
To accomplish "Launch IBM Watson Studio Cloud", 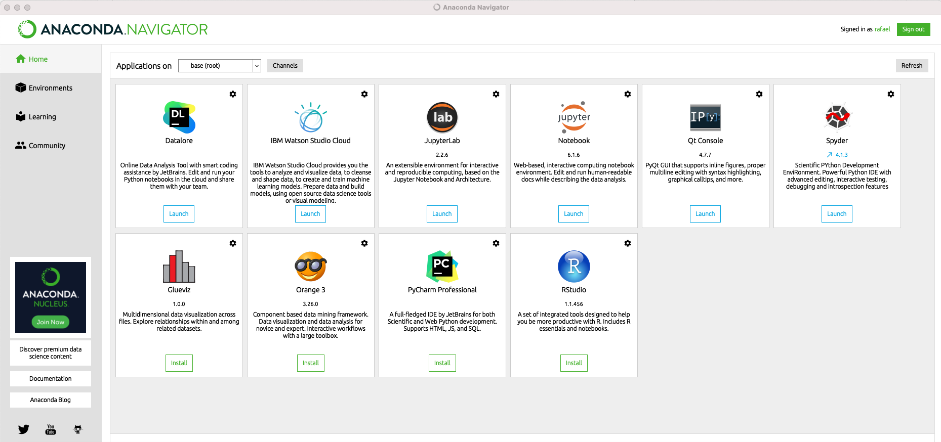I will [310, 214].
